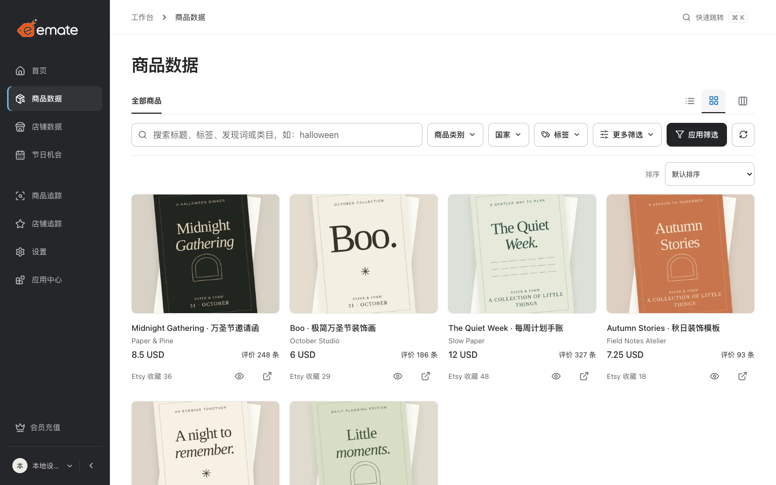Open the 默认排序 sort selector
This screenshot has width=776, height=485.
(x=710, y=174)
